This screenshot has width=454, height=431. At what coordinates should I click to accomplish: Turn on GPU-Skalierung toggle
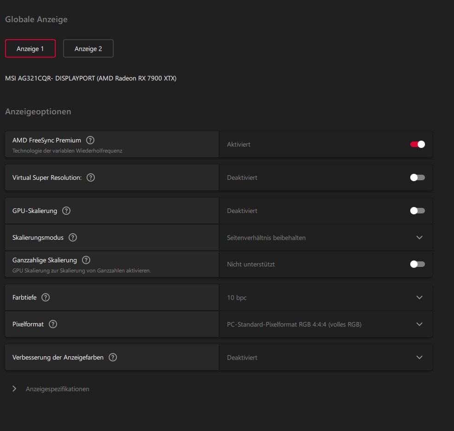[417, 211]
